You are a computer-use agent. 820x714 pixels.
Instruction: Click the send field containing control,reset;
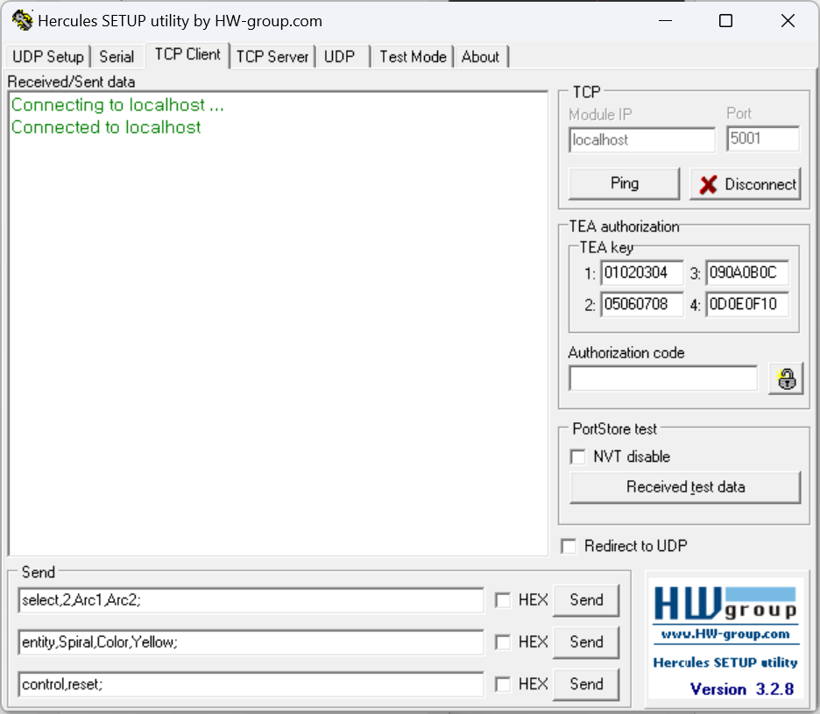[x=251, y=683]
